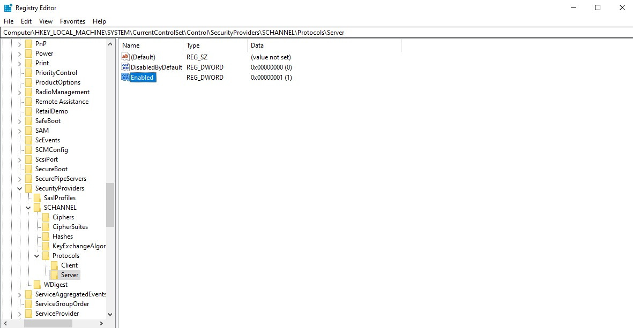Image resolution: width=633 pixels, height=328 pixels.
Task: Click the SaslProfiles folder icon
Action: (x=37, y=198)
